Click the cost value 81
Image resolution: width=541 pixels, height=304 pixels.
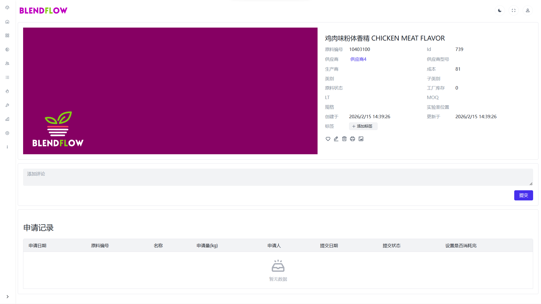click(x=458, y=69)
